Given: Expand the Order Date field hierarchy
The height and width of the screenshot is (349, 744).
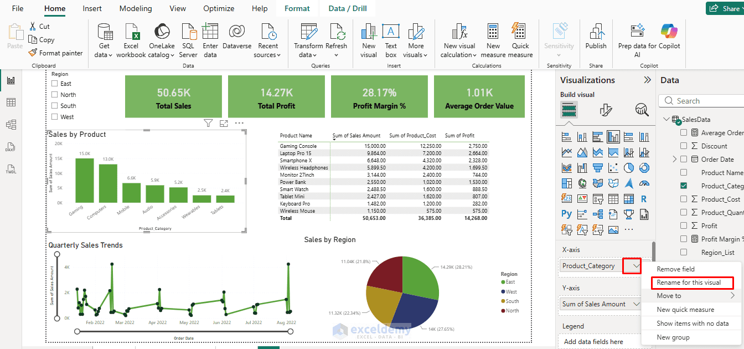Looking at the screenshot, I should (674, 160).
